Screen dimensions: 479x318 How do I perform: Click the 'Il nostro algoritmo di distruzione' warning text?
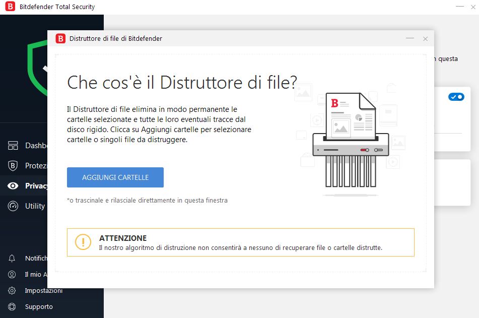coord(240,247)
